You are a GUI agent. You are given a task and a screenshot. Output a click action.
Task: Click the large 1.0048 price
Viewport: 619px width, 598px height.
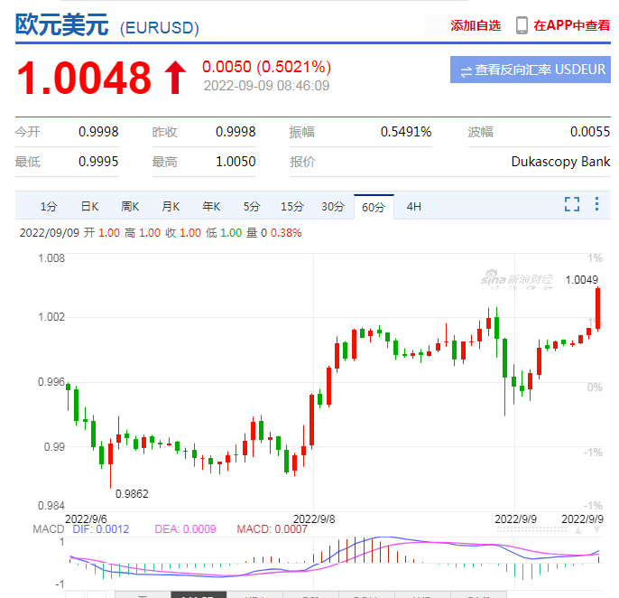tap(84, 78)
